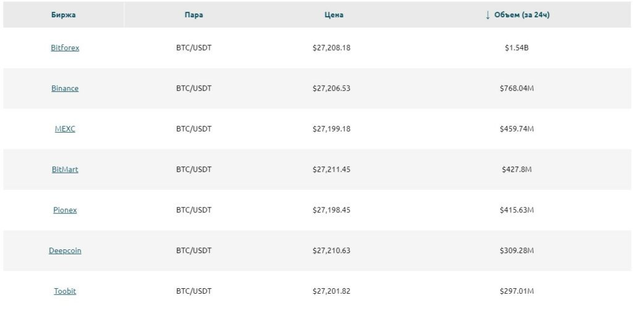Click Pionex volume $415.63M cell
Image resolution: width=633 pixels, height=311 pixels.
(517, 210)
